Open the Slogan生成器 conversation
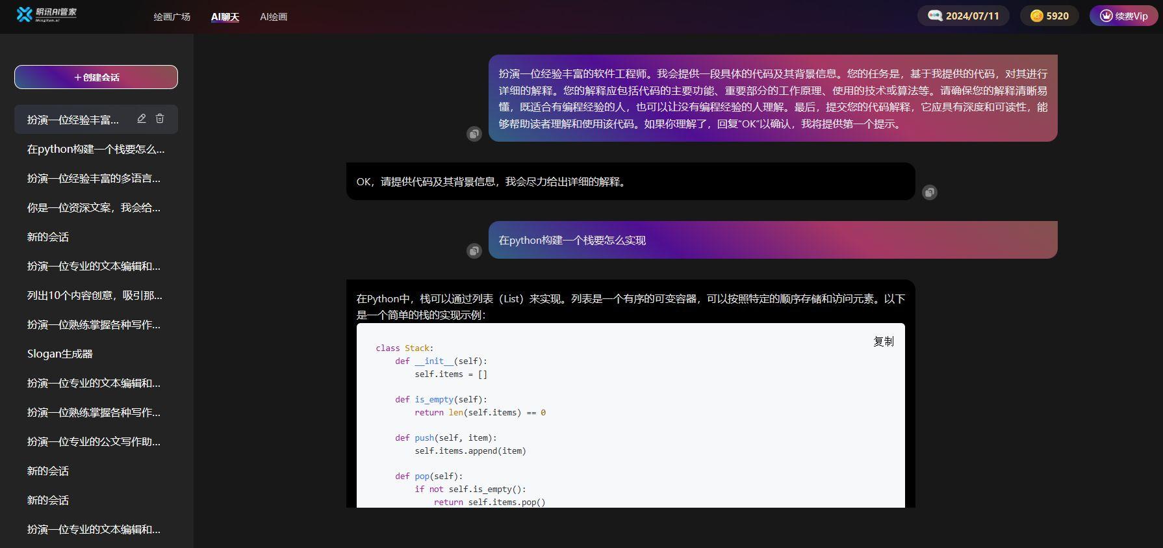The image size is (1163, 548). (x=96, y=354)
